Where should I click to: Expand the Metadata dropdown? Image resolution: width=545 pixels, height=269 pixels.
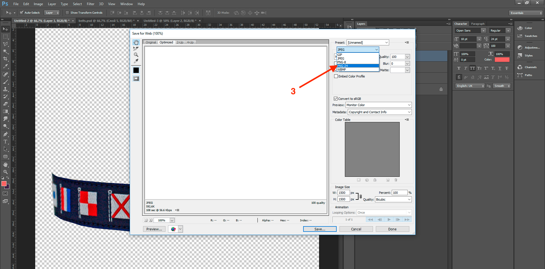coord(380,112)
